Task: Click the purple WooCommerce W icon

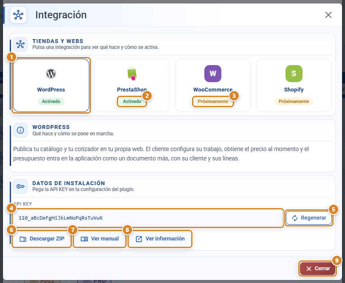Action: pos(213,74)
